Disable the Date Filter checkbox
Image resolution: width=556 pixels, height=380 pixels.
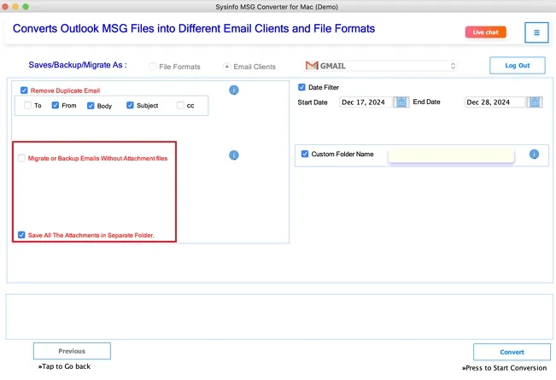coord(301,87)
